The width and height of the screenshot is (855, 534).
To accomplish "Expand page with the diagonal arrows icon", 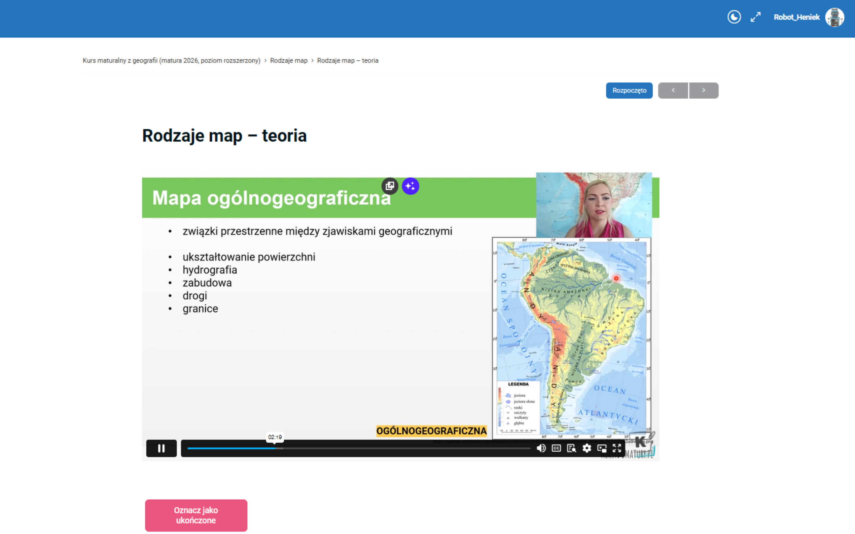I will 755,17.
